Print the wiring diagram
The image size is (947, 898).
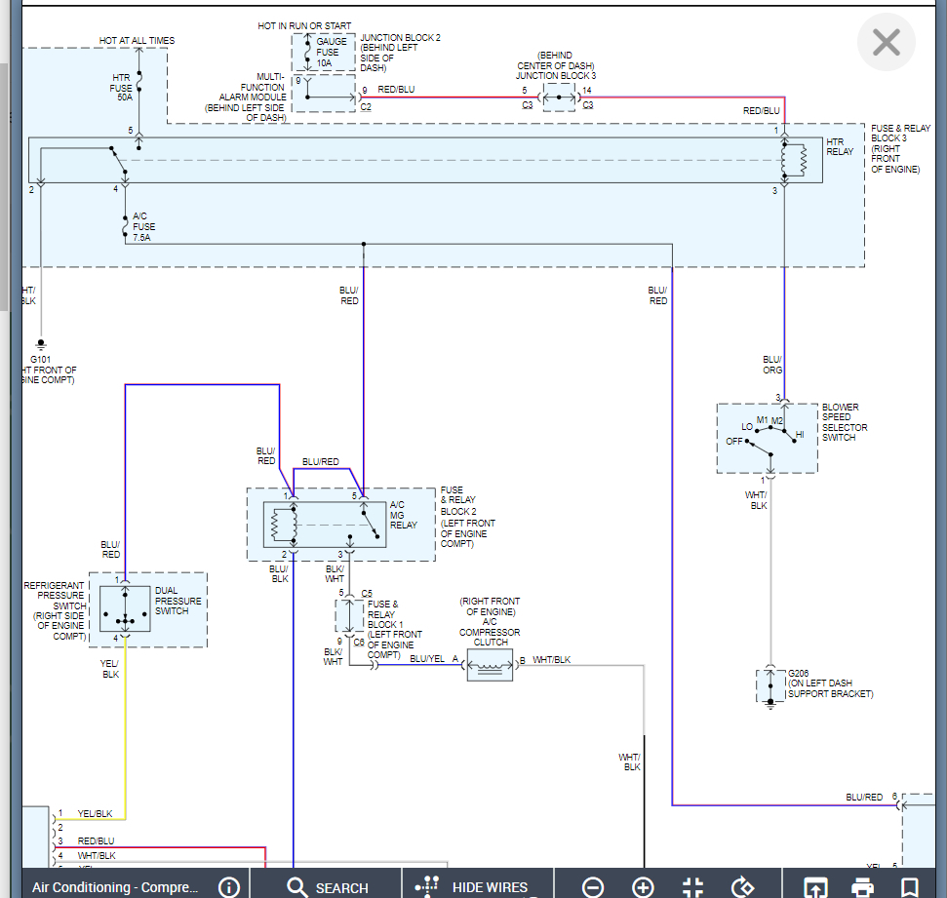862,887
